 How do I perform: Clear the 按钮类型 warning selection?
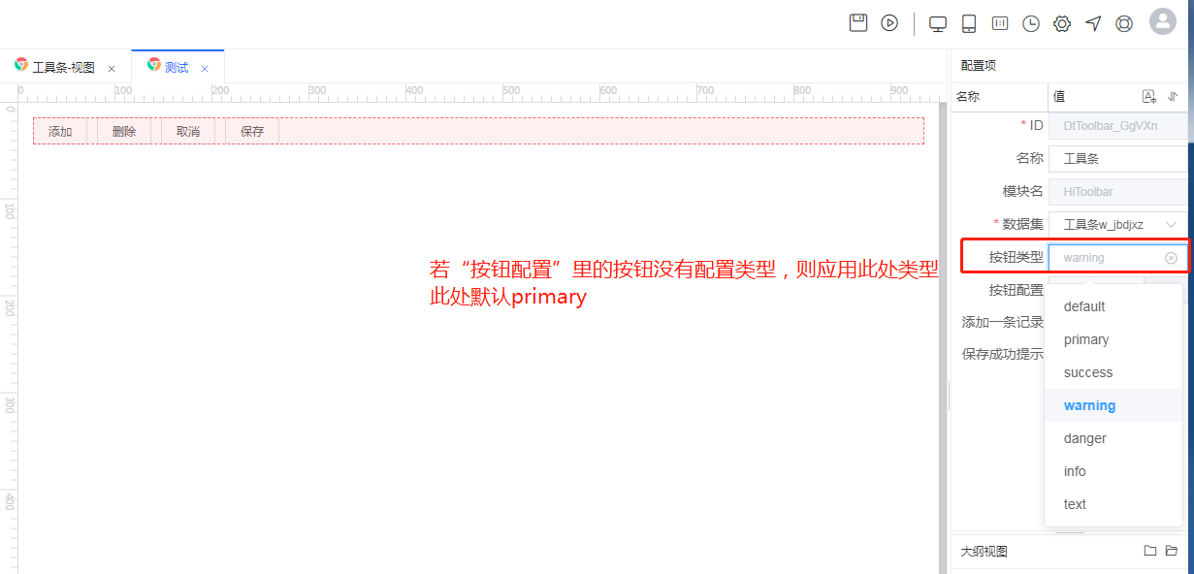coord(1171,258)
